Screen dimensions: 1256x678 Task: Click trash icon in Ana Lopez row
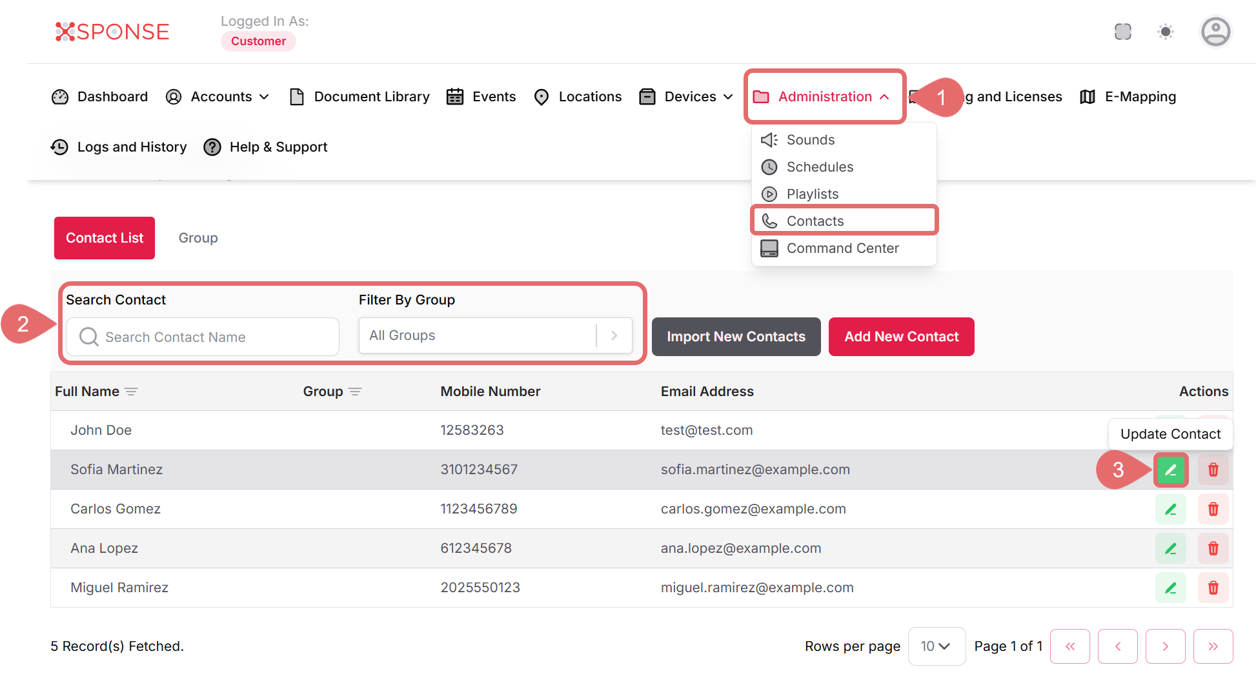pos(1213,548)
